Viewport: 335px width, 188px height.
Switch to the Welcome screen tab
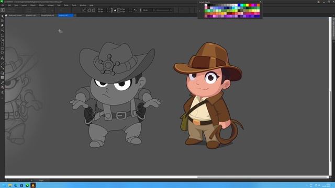pyautogui.click(x=15, y=15)
